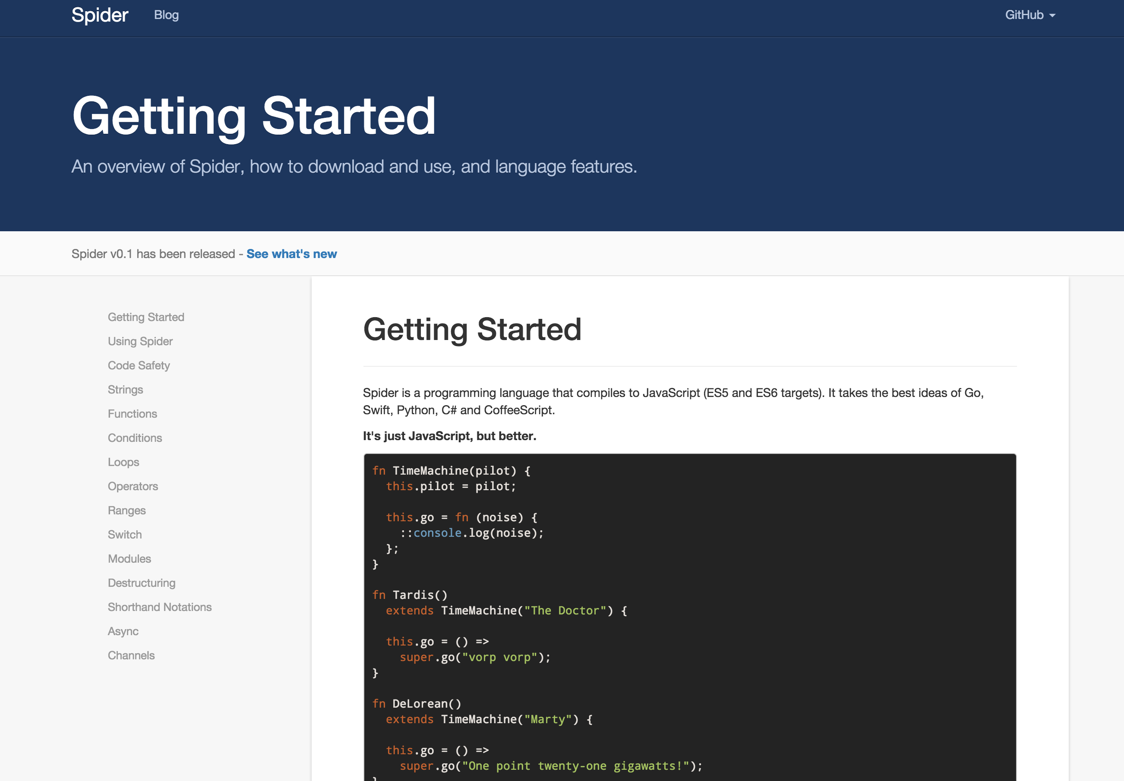The height and width of the screenshot is (781, 1124).
Task: Select Conditions sidebar entry
Action: pos(135,438)
